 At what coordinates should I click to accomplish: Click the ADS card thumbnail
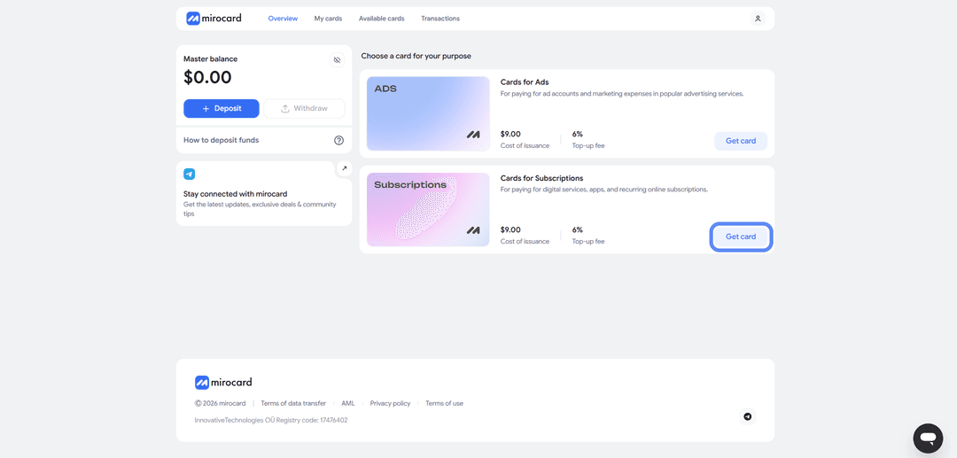(x=429, y=113)
